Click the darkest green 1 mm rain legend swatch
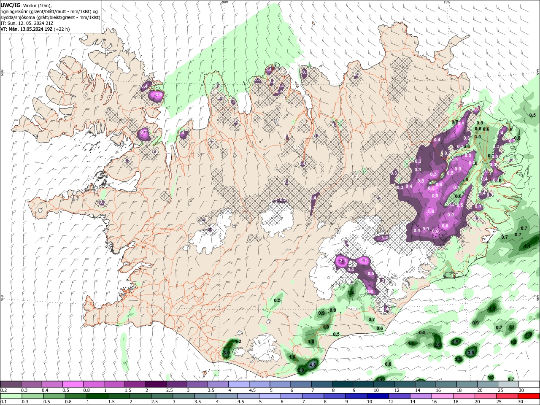This screenshot has width=540, height=405. coord(97,396)
